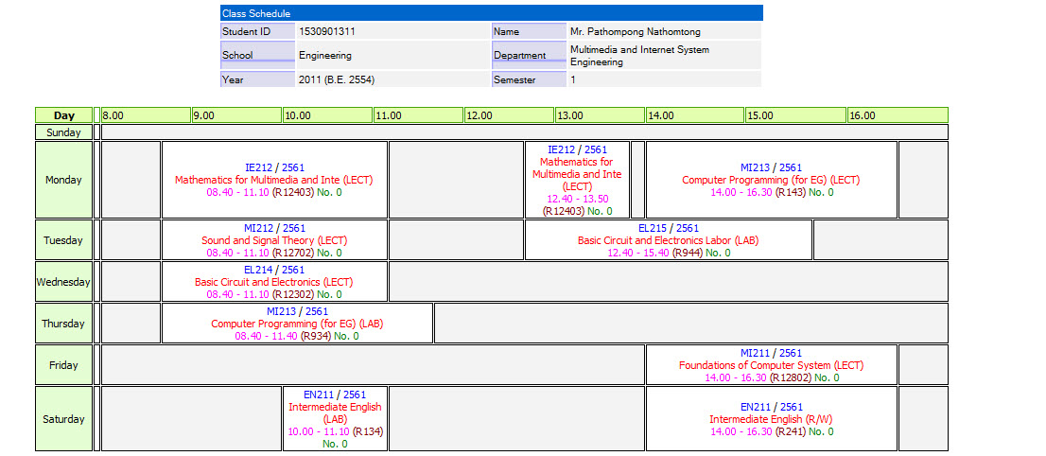Click Basic Circuit and Electronics (LECT) title

(x=274, y=282)
